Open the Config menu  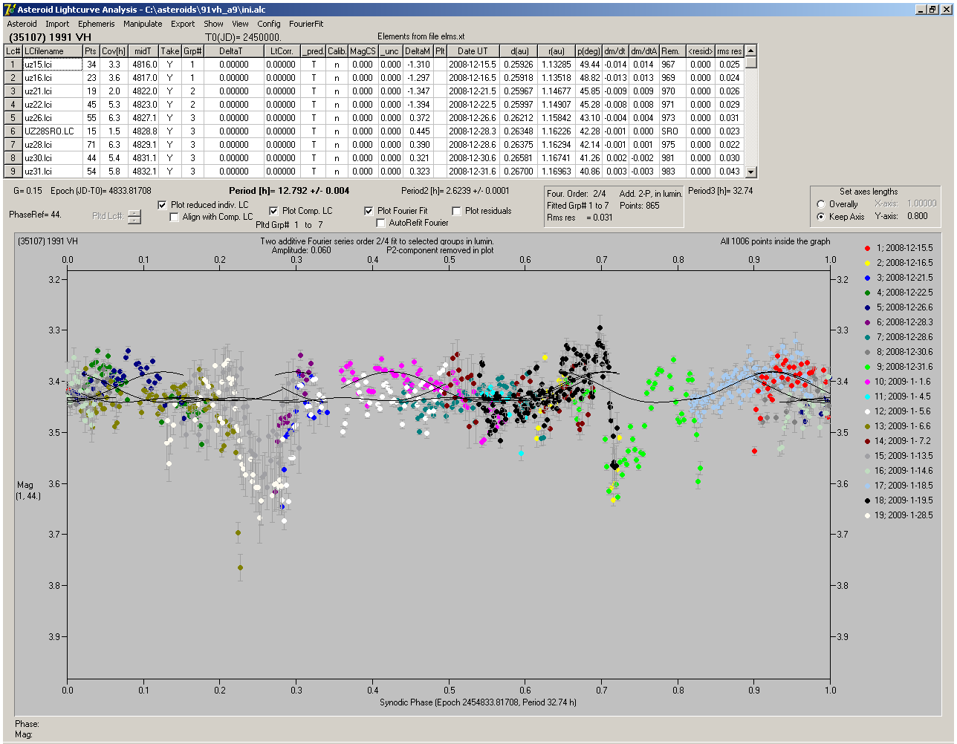(269, 24)
